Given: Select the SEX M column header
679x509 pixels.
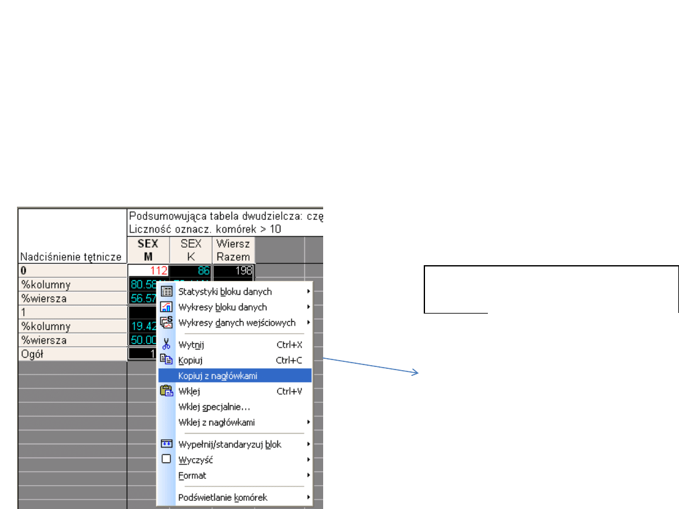Looking at the screenshot, I should [148, 250].
